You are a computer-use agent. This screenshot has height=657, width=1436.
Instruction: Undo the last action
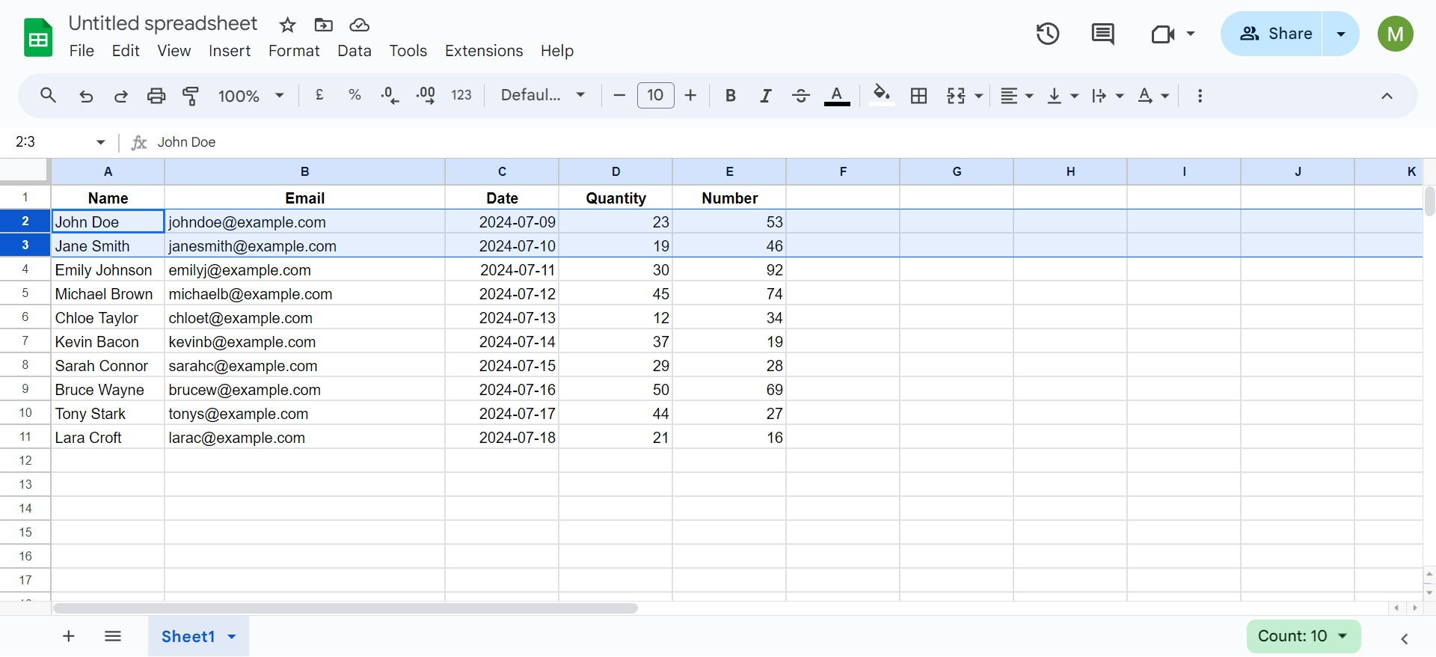[x=86, y=96]
